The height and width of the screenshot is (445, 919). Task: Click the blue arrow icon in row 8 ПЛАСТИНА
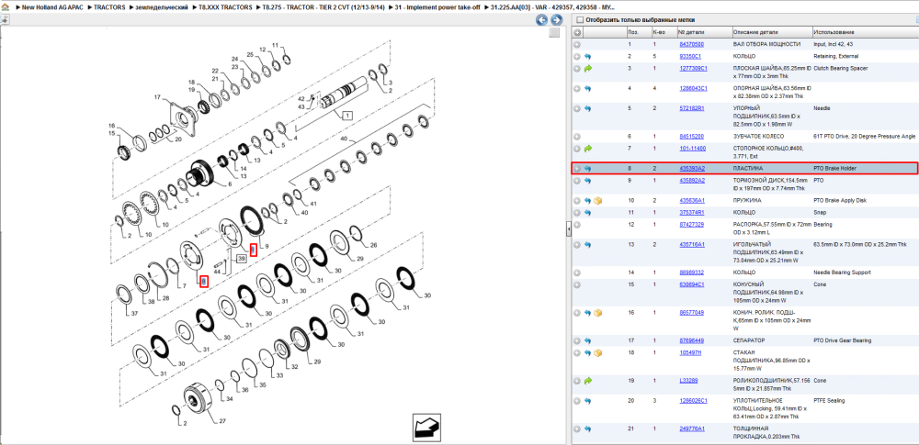pos(588,169)
